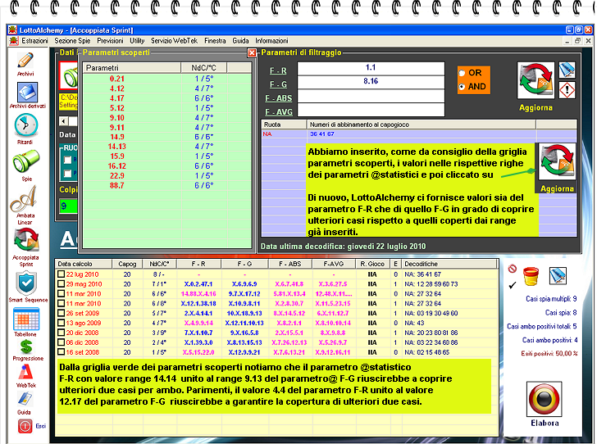
Task: Open Archivi derivati in the sidebar
Action: [x=26, y=93]
